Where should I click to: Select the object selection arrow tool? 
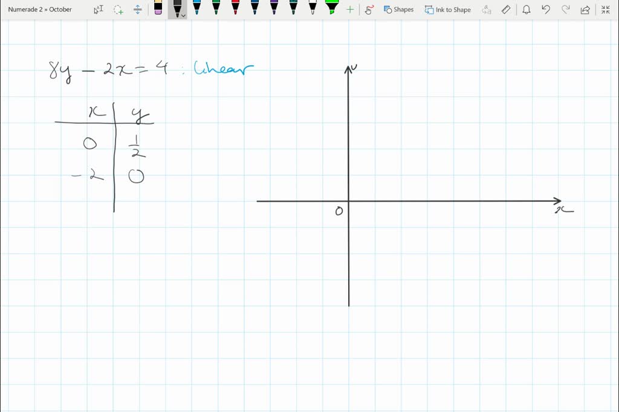[97, 9]
